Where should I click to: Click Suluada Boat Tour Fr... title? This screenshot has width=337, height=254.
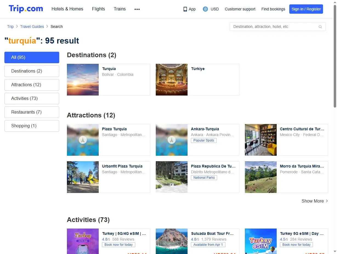tap(212, 233)
